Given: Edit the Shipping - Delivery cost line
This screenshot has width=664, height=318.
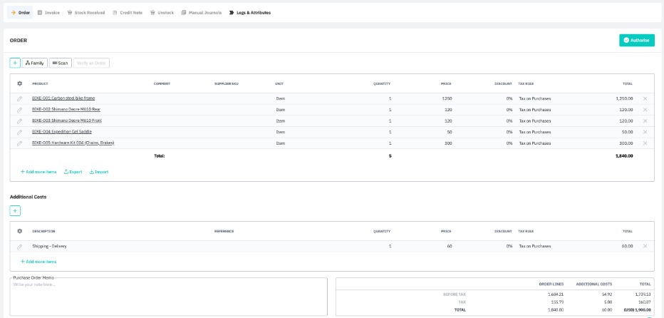Looking at the screenshot, I should point(20,246).
